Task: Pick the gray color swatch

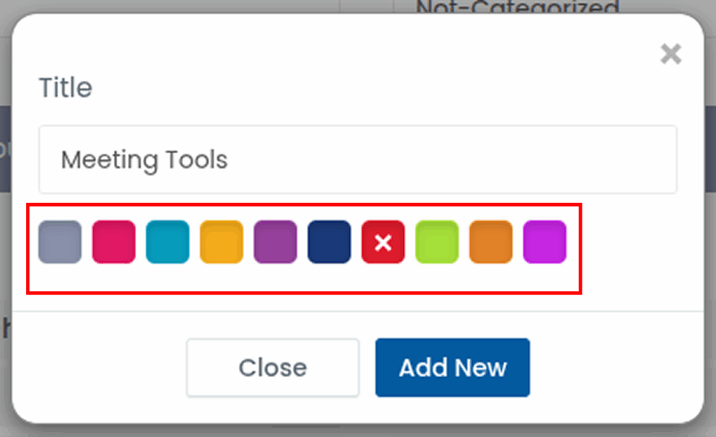Action: [60, 242]
